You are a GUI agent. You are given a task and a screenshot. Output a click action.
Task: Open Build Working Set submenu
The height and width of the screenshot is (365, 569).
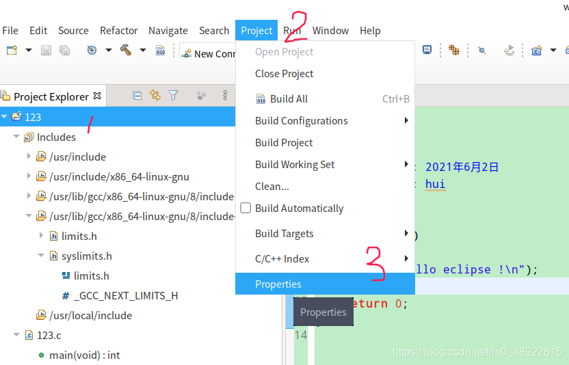tap(325, 164)
